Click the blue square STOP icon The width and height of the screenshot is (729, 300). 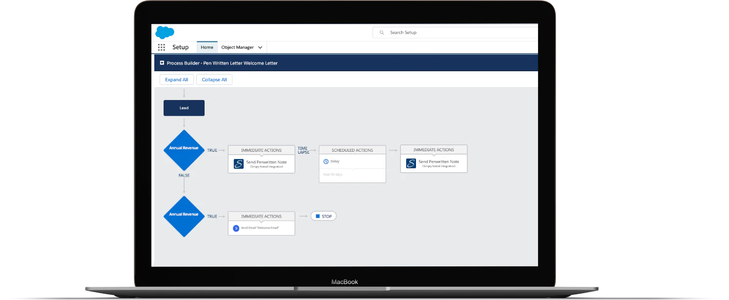317,216
